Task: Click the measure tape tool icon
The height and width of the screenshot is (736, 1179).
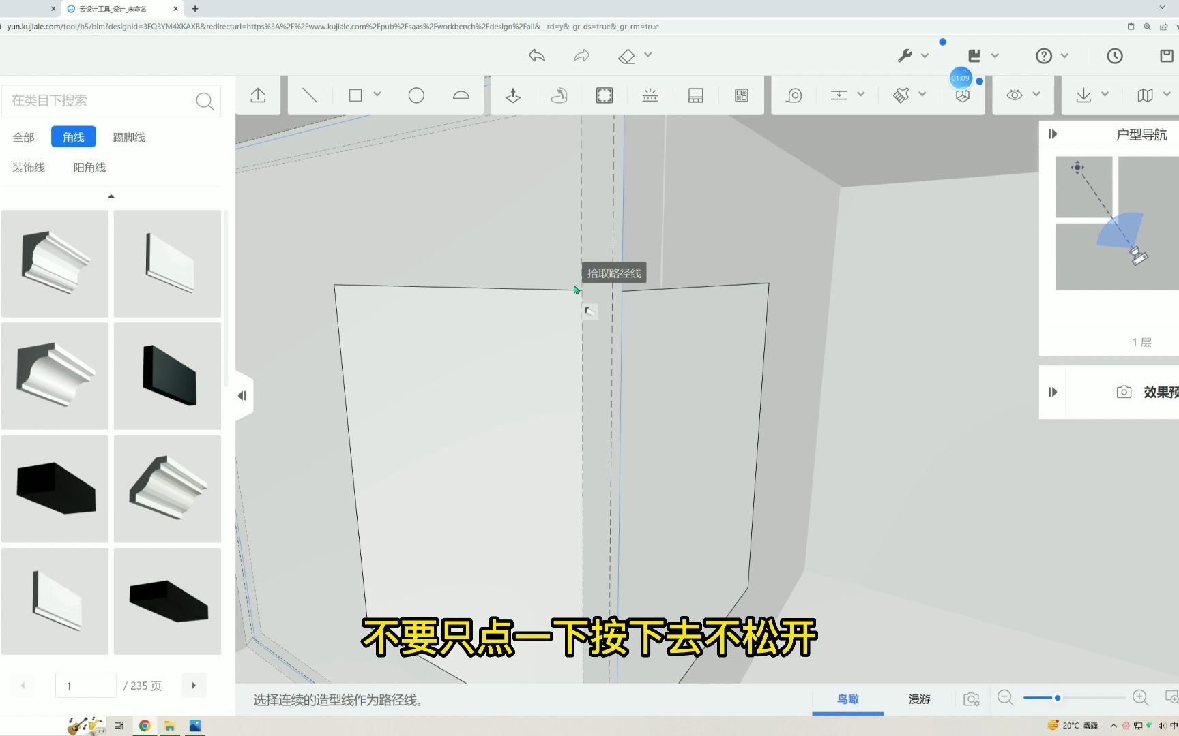Action: 794,95
